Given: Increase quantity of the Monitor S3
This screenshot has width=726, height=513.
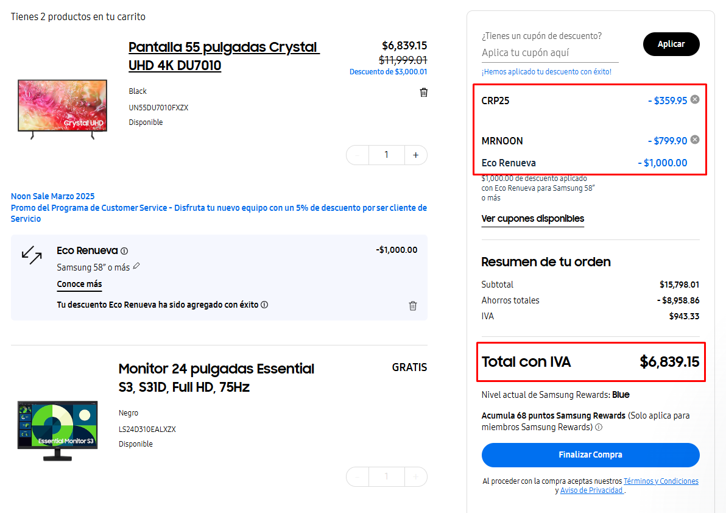Looking at the screenshot, I should (415, 476).
